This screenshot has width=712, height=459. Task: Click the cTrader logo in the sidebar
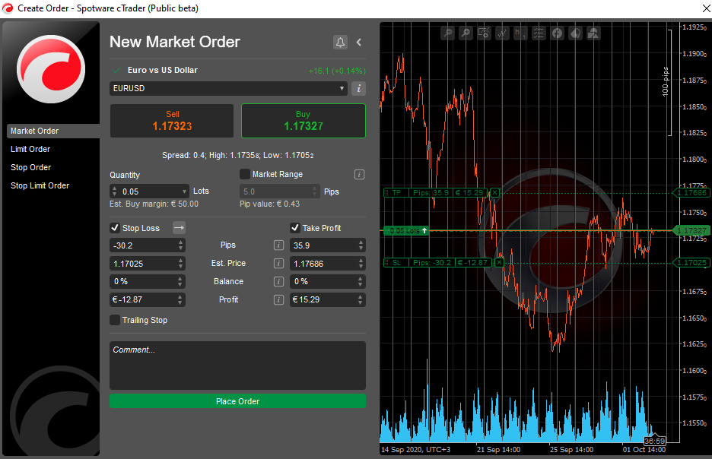(x=51, y=69)
